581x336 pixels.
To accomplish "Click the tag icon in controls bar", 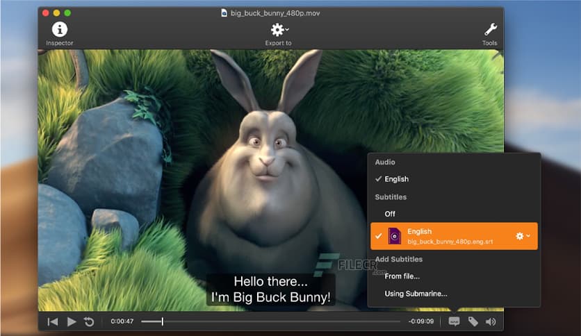I will point(473,321).
